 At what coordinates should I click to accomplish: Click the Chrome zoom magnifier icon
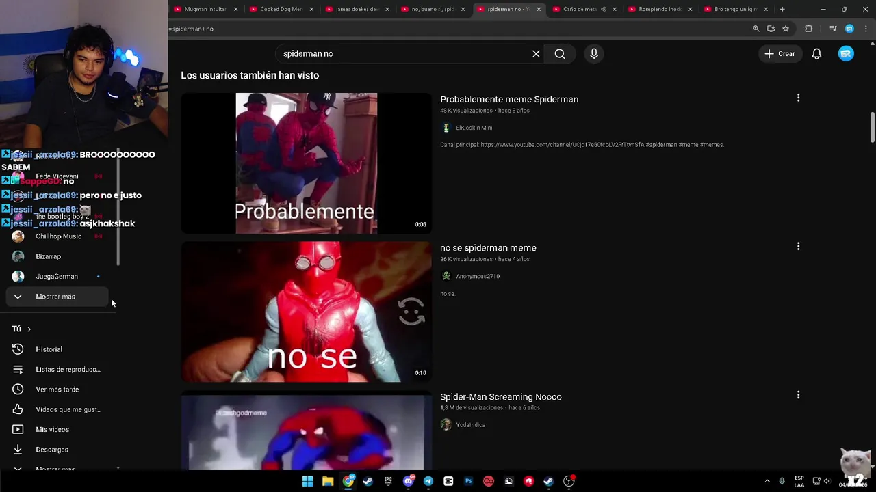pos(756,29)
